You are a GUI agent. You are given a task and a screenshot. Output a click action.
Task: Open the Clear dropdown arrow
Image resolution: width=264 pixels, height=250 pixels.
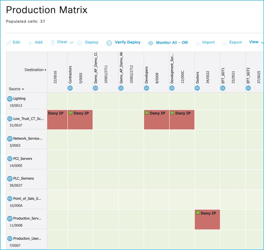click(x=71, y=43)
